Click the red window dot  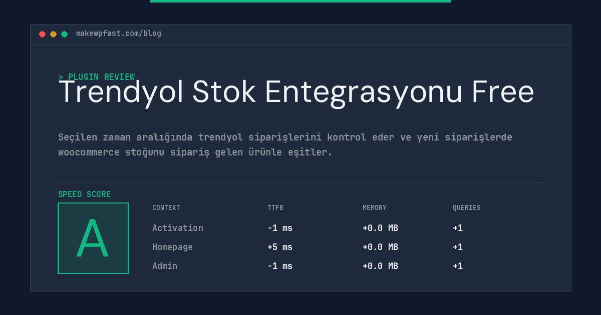(x=42, y=34)
